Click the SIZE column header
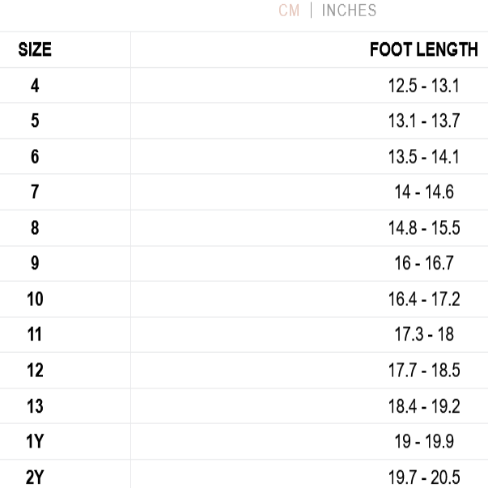 coord(35,50)
